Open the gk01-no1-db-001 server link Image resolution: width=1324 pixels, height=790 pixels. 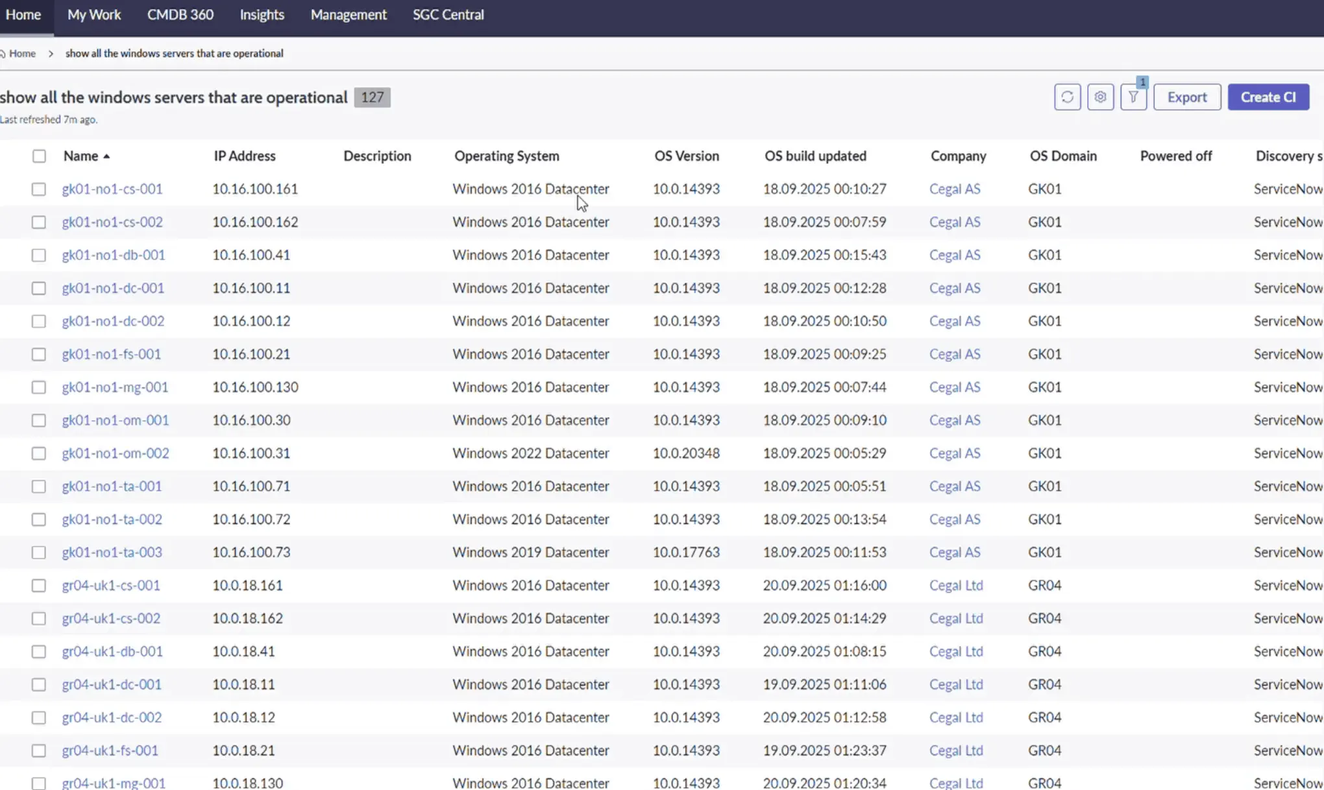114,255
